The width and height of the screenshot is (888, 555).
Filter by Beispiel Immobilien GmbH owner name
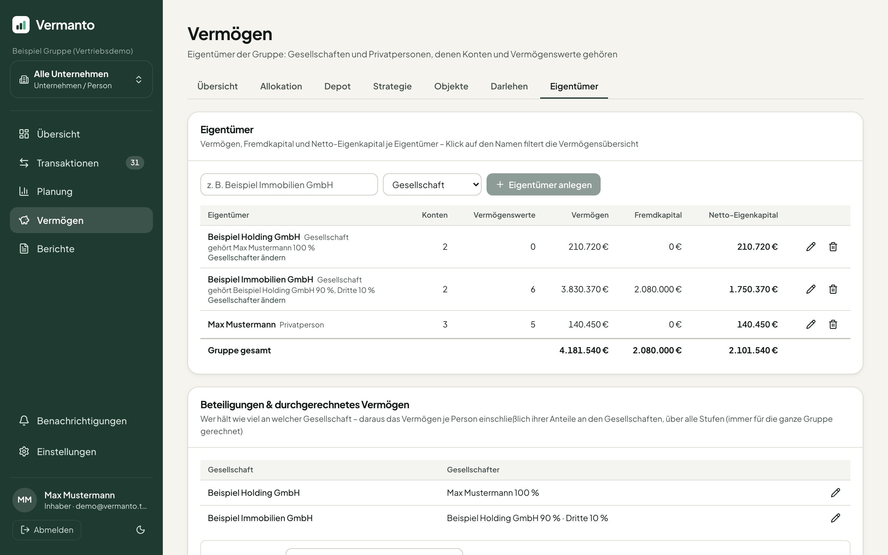pos(261,279)
